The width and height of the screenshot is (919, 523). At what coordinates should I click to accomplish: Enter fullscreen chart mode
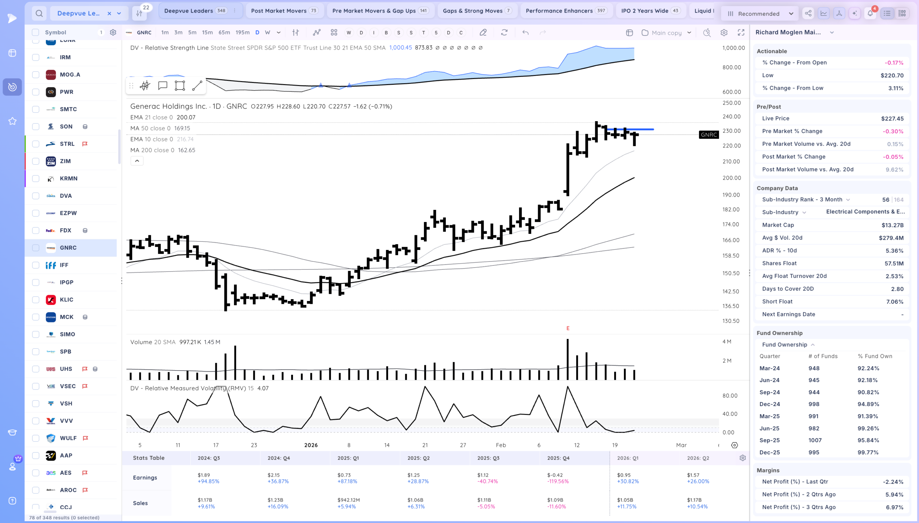click(741, 32)
